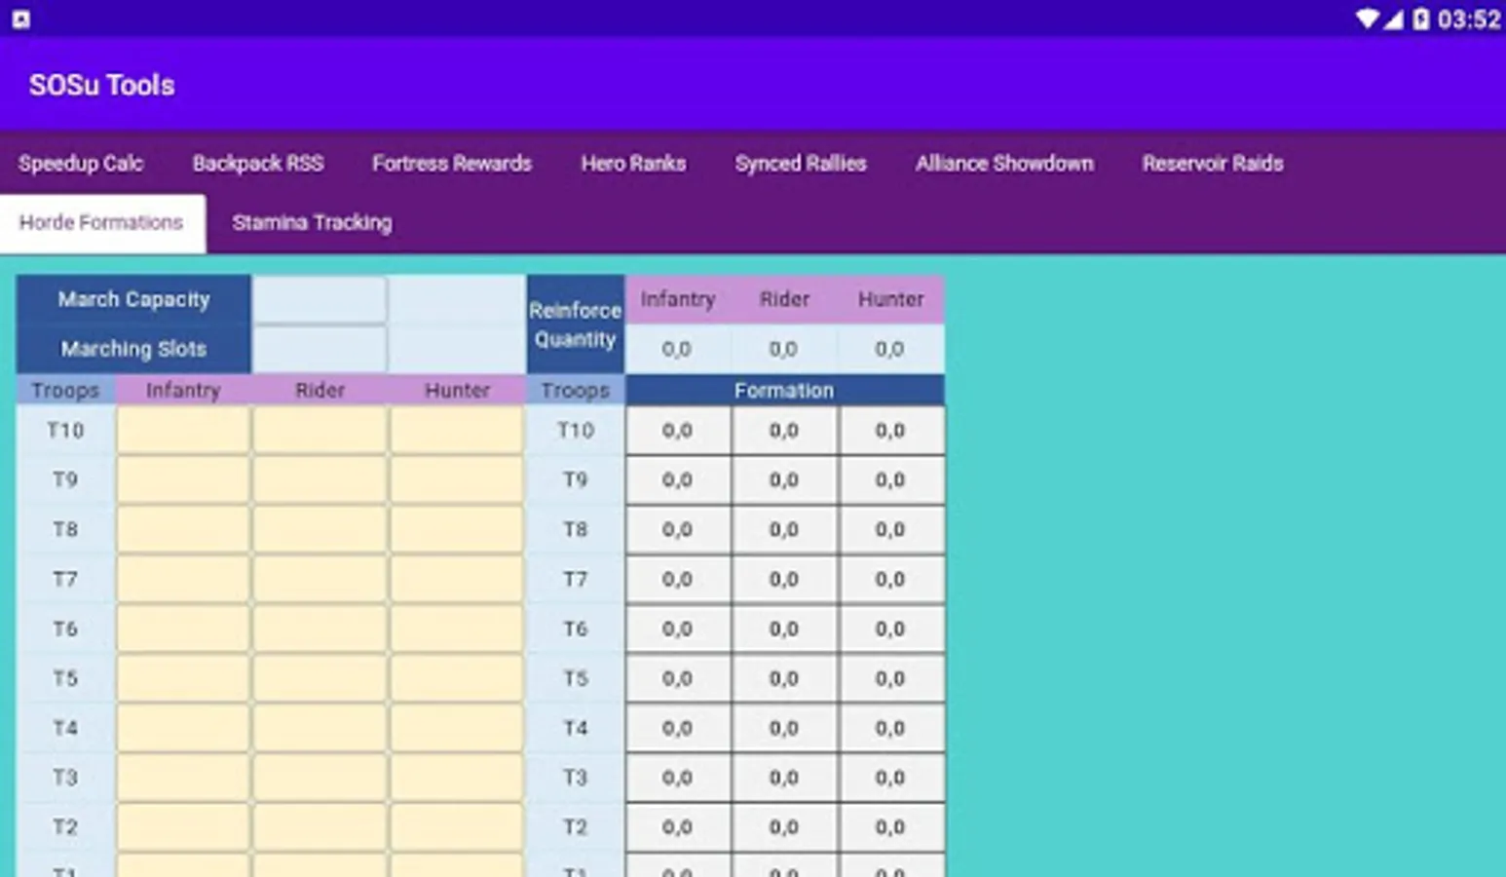Select the T8 Hunter troop input cell

pyautogui.click(x=456, y=529)
